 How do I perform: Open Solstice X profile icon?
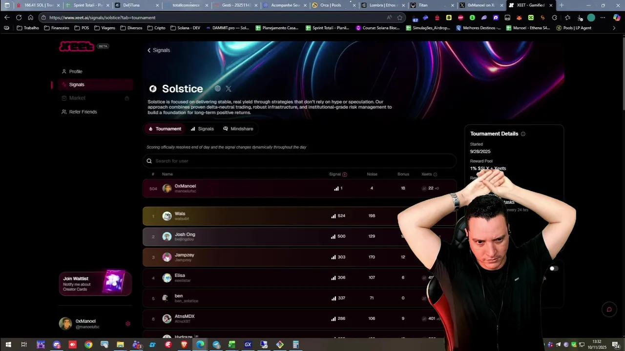pos(229,89)
